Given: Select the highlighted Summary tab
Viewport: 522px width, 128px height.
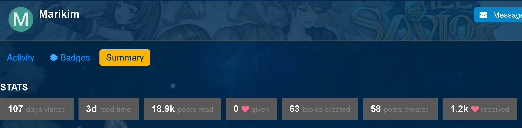Looking at the screenshot, I should [125, 57].
